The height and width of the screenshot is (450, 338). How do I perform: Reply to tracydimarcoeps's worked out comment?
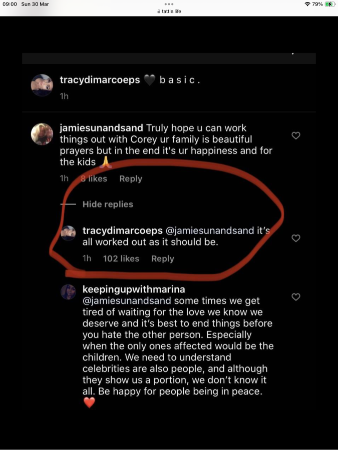[163, 258]
